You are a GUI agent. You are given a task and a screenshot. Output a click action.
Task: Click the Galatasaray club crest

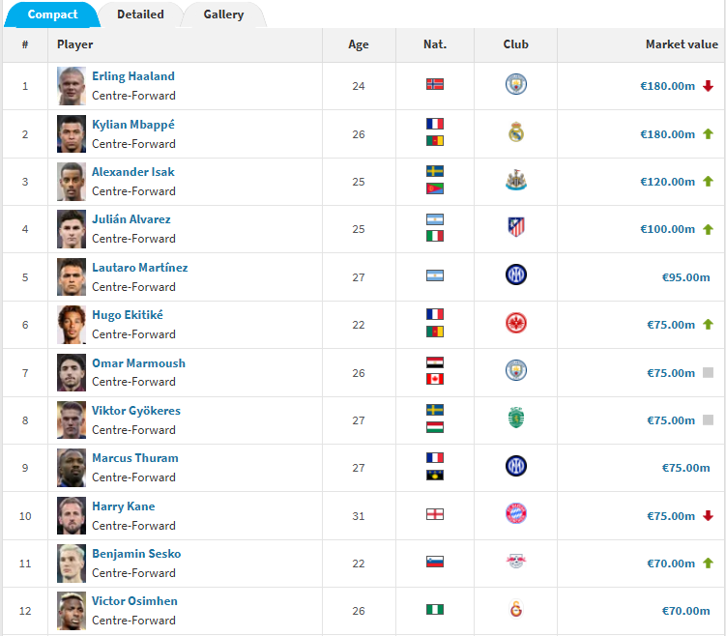coord(516,609)
